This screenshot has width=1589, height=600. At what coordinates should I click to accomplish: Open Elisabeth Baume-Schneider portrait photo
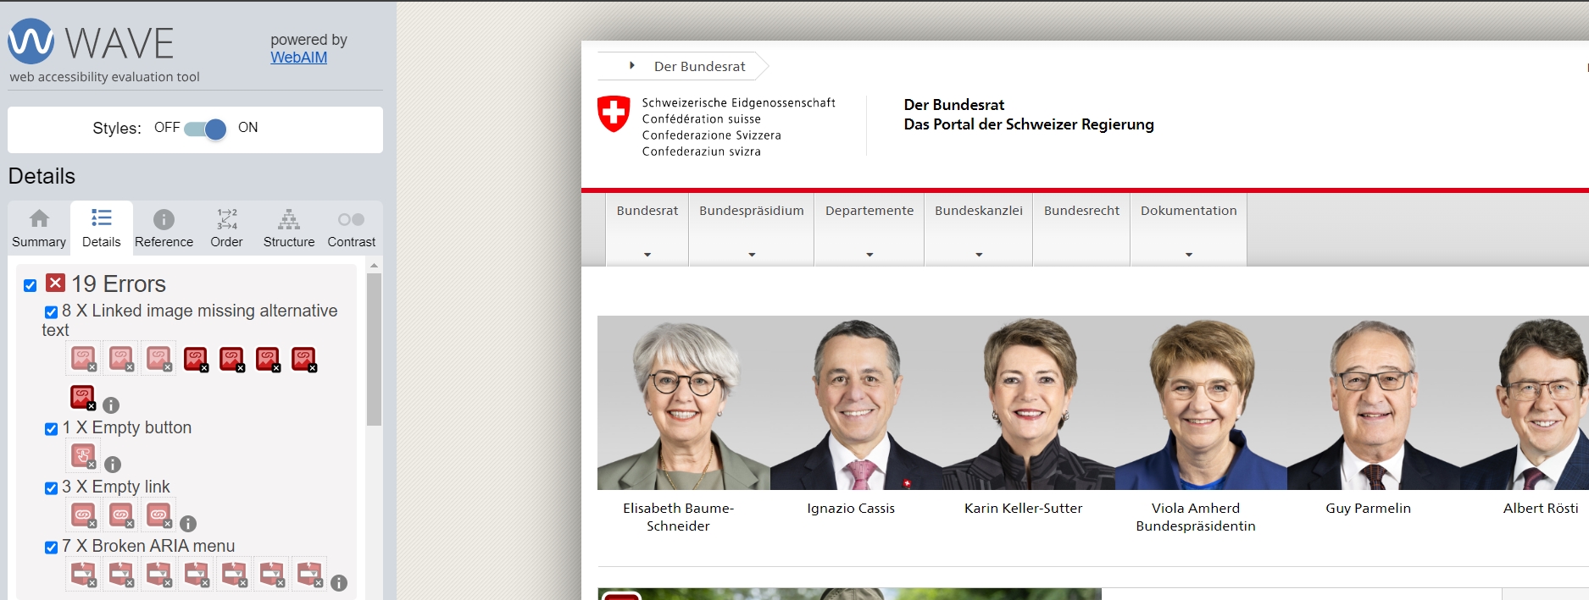[x=684, y=403]
